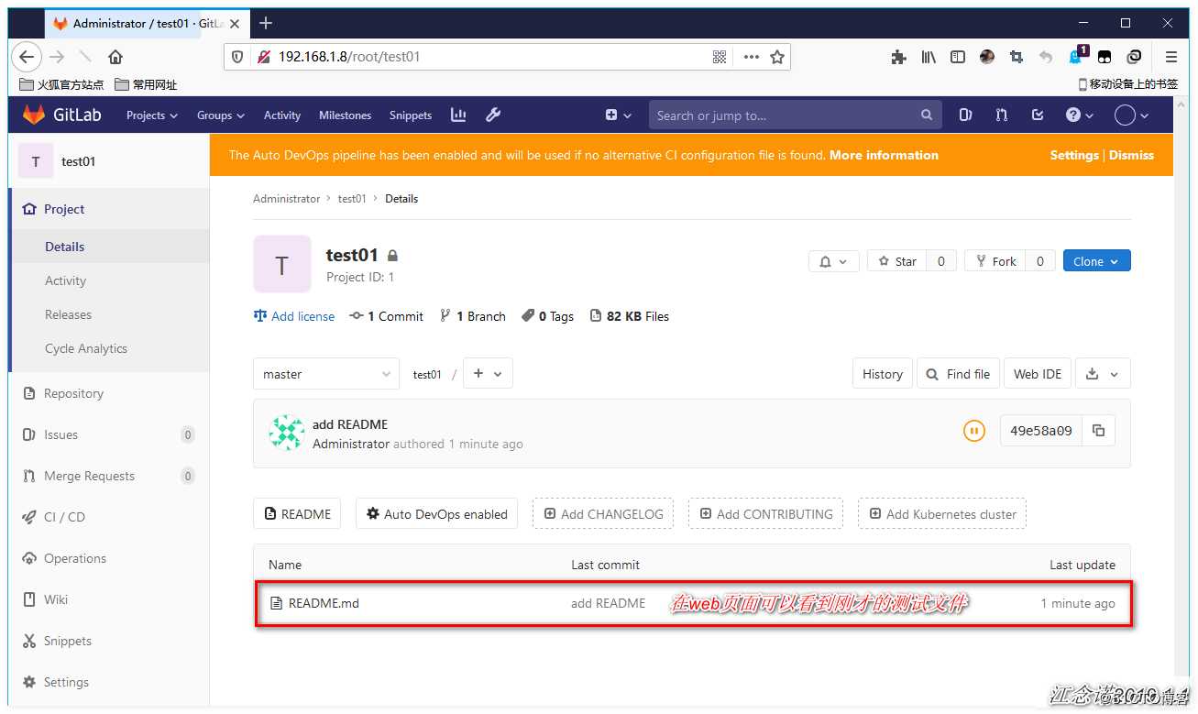1198x714 pixels.
Task: Click test01 breadcrumb link
Action: click(x=352, y=199)
